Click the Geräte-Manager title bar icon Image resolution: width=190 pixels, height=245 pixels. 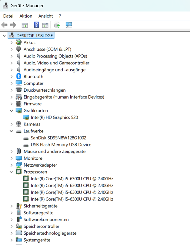[5, 6]
